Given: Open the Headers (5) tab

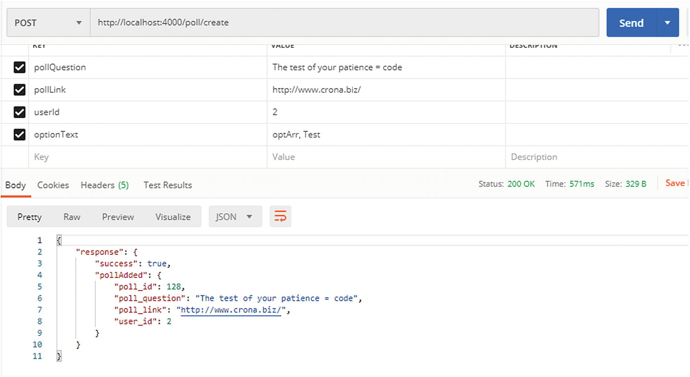Looking at the screenshot, I should coord(104,185).
